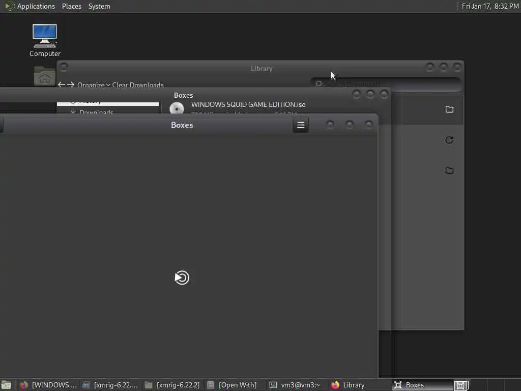521x391 pixels.
Task: Switch to first [xmrig-6.22.... taskbar item
Action: coord(110,385)
